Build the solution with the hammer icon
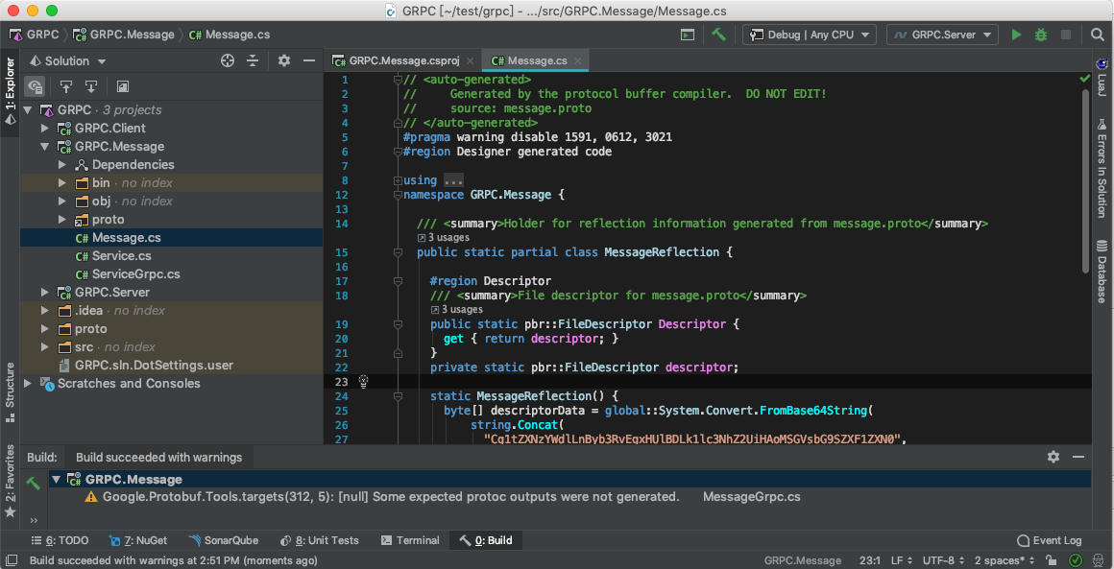Viewport: 1114px width, 569px height. pos(719,34)
